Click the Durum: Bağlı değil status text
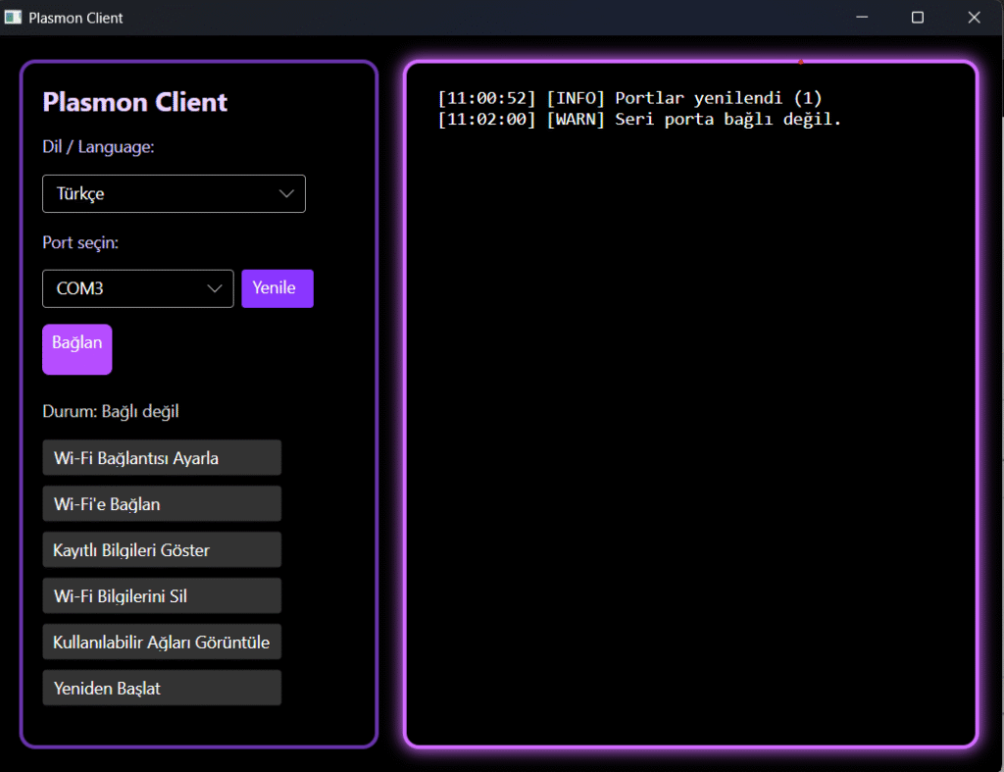 pos(111,411)
